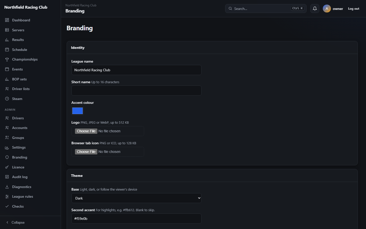The image size is (366, 229).
Task: Click the BOP sets chart icon
Action: pos(7,79)
